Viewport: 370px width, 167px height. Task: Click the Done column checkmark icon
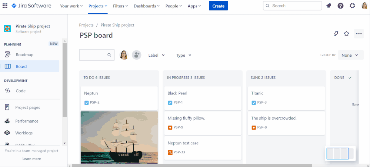pos(350,78)
